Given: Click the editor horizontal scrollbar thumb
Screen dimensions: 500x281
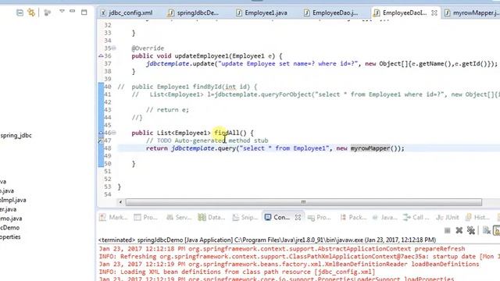Looking at the screenshot, I should [x=304, y=202].
